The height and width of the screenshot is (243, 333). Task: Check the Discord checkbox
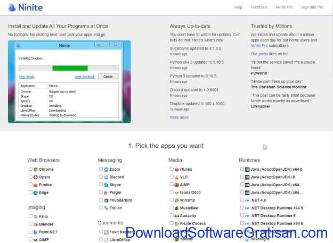(x=101, y=177)
